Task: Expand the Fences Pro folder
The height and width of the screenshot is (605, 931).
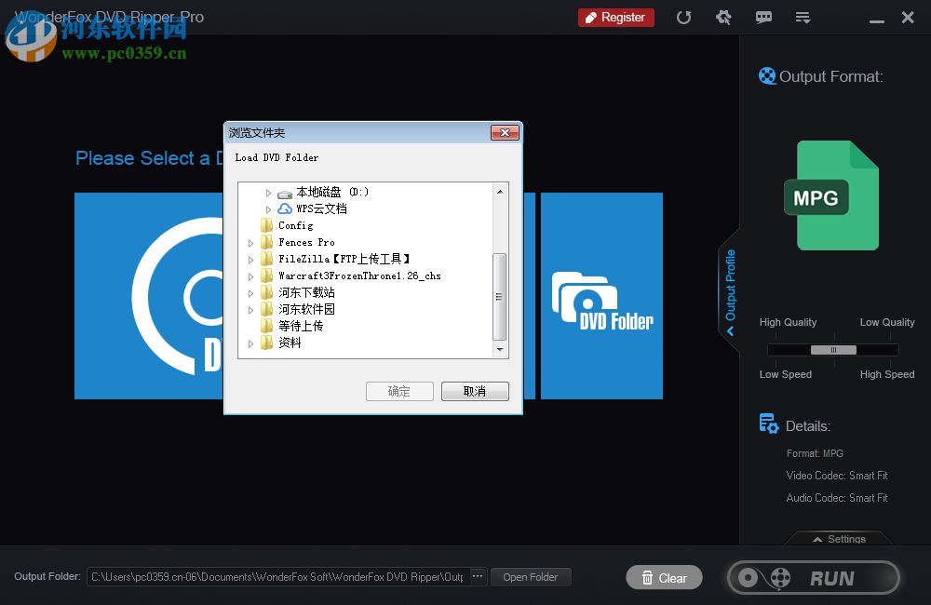Action: click(251, 242)
